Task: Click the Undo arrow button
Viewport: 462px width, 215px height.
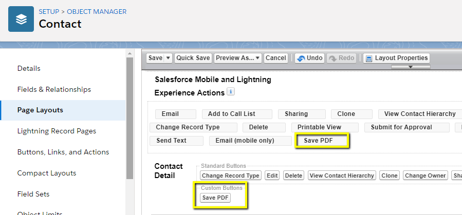Action: click(x=309, y=58)
